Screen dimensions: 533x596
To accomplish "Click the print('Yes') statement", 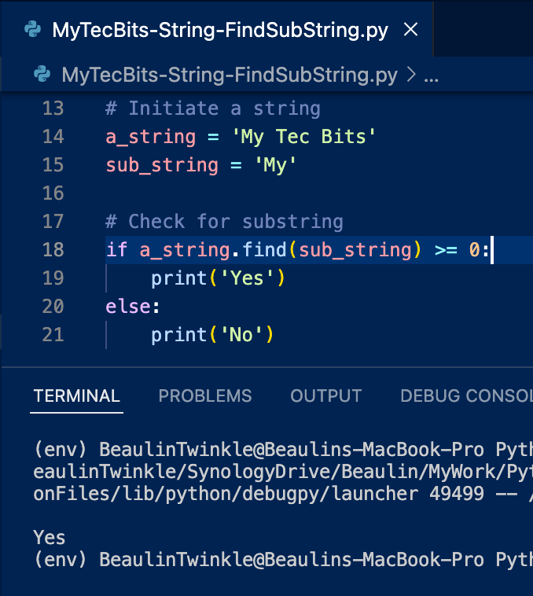I will [218, 278].
